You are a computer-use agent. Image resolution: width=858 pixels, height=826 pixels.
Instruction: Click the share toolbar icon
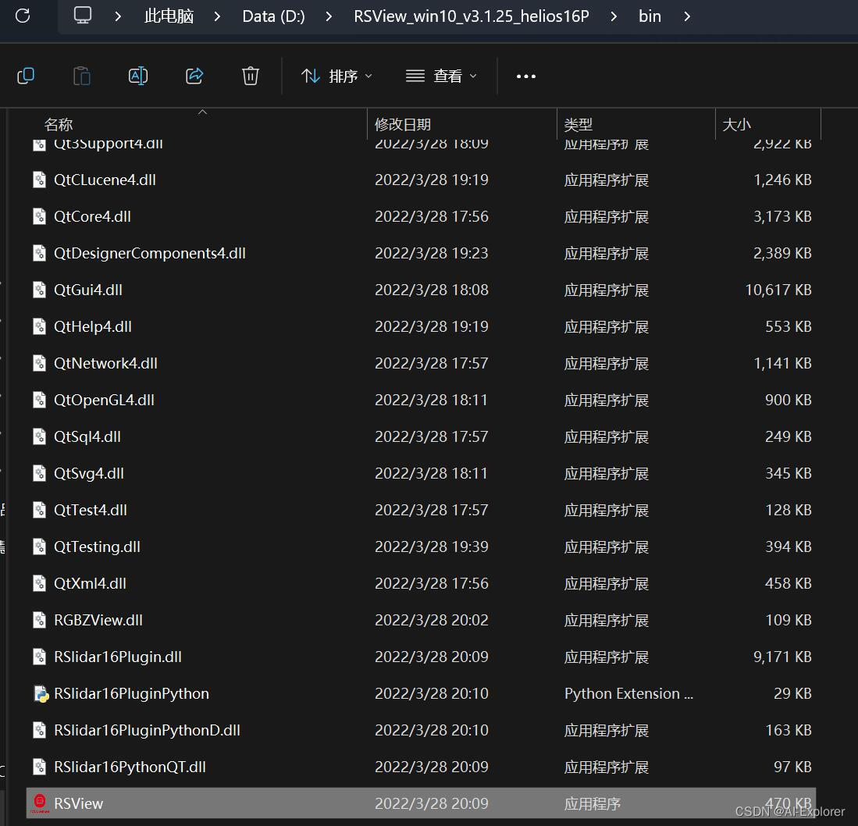pyautogui.click(x=194, y=76)
